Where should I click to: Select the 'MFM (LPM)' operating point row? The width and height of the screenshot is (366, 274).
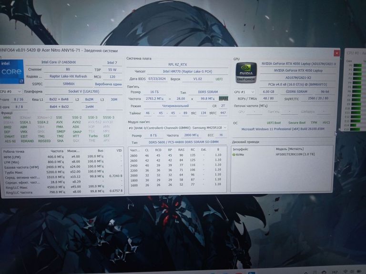click(63, 157)
